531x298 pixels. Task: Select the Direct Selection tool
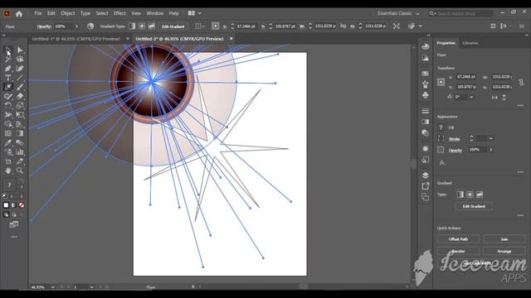20,50
